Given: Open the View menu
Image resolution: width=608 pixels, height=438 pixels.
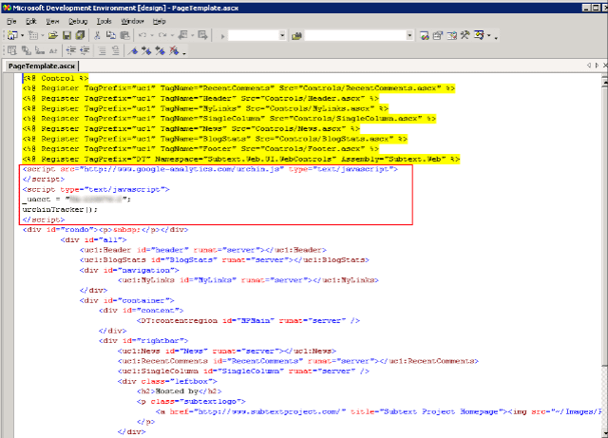Looking at the screenshot, I should pyautogui.click(x=52, y=21).
